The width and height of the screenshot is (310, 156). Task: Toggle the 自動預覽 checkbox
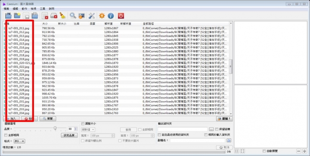click(264, 151)
